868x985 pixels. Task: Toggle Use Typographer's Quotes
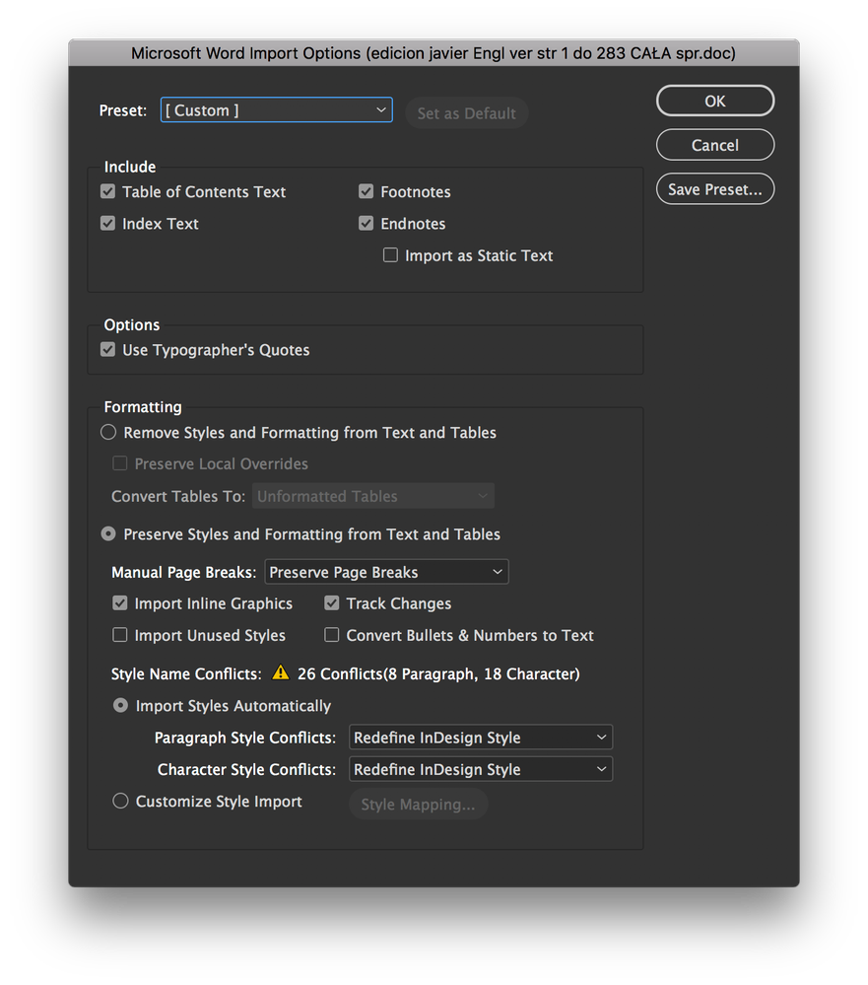pyautogui.click(x=108, y=350)
